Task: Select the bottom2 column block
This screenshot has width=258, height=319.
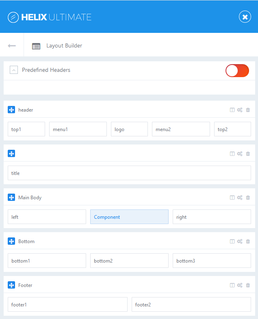Action: tap(129, 261)
